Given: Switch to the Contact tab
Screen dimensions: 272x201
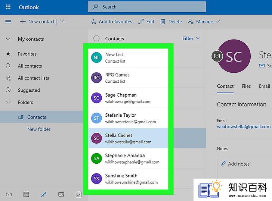Looking at the screenshot, I should pyautogui.click(x=225, y=86).
